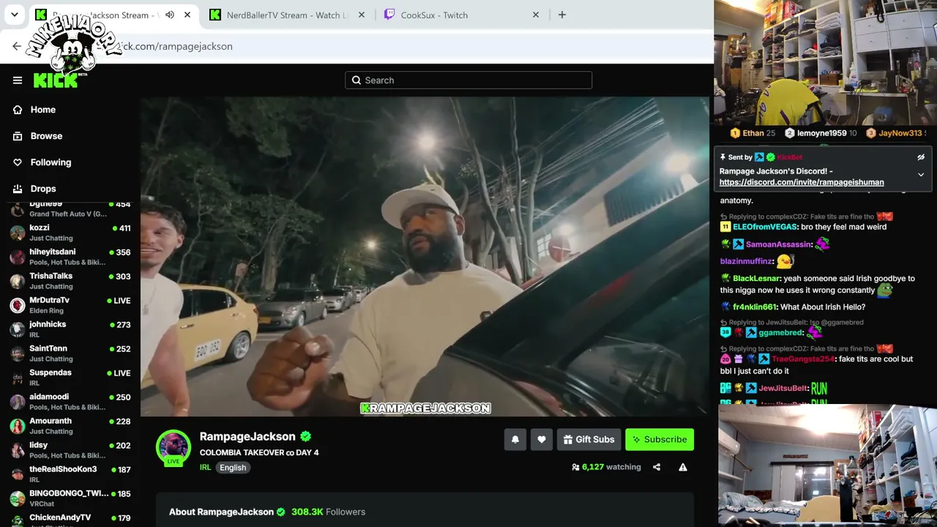
Task: Select the lidsy channel avatar
Action: tap(18, 450)
